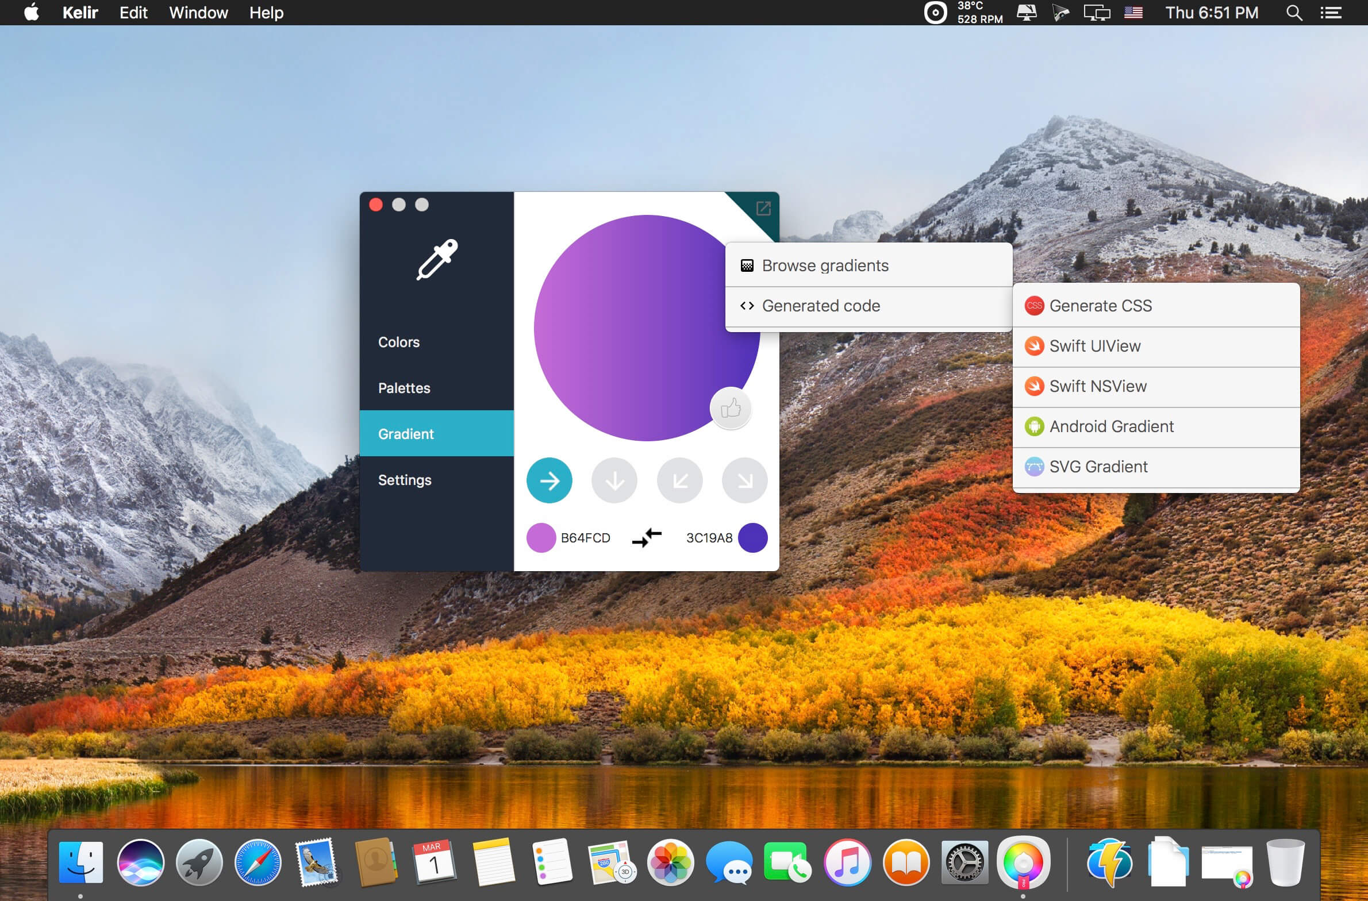
Task: Click the thumbs-up like button on the gradient
Action: [731, 409]
